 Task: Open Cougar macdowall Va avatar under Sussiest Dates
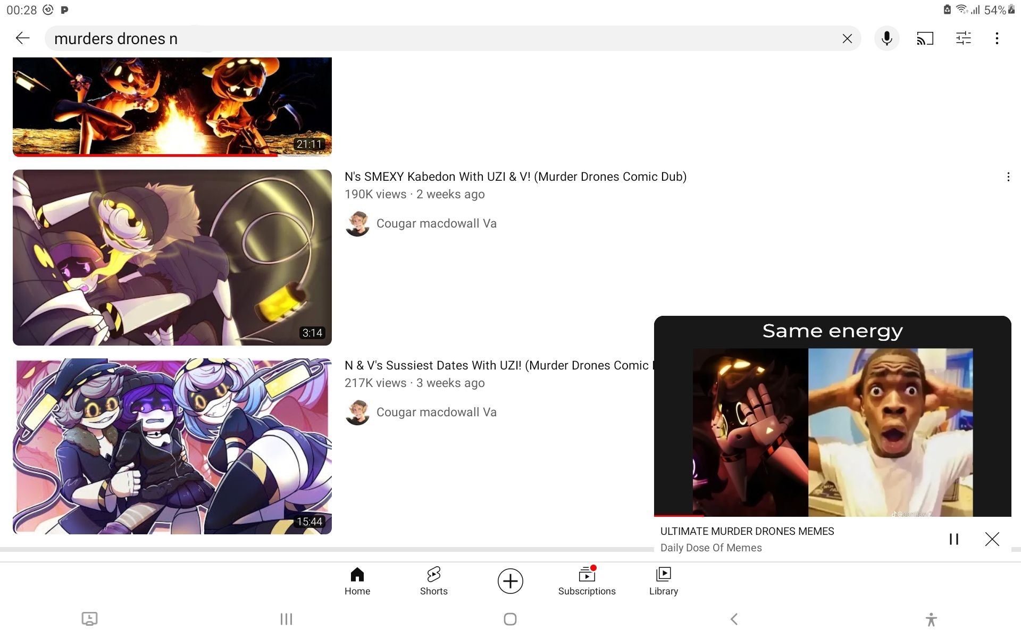tap(357, 412)
